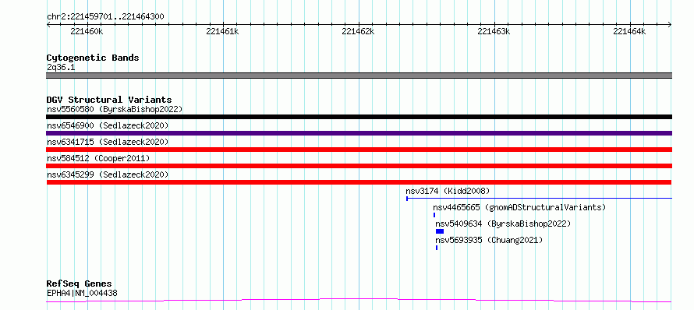
Task: Click the 221463k ruler tick label
Action: (494, 31)
